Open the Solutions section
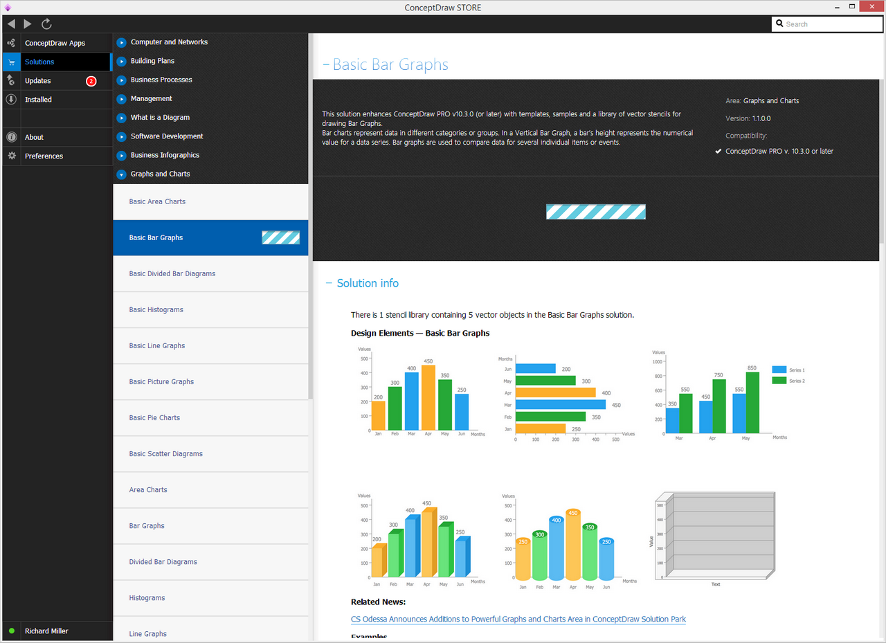Screen dimensions: 886x643 click(x=57, y=62)
